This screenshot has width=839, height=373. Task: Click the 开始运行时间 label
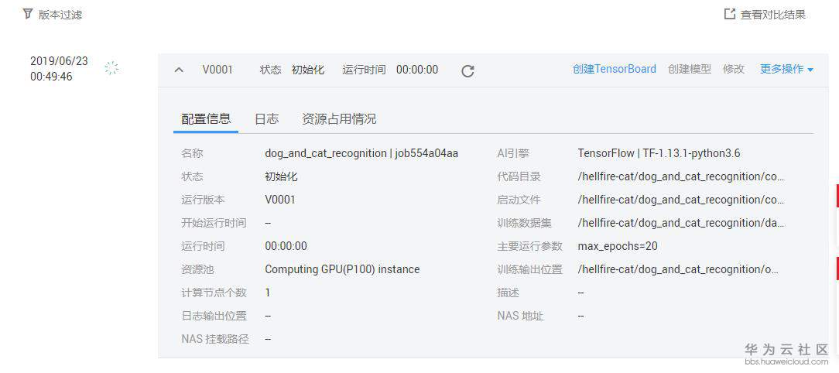214,223
